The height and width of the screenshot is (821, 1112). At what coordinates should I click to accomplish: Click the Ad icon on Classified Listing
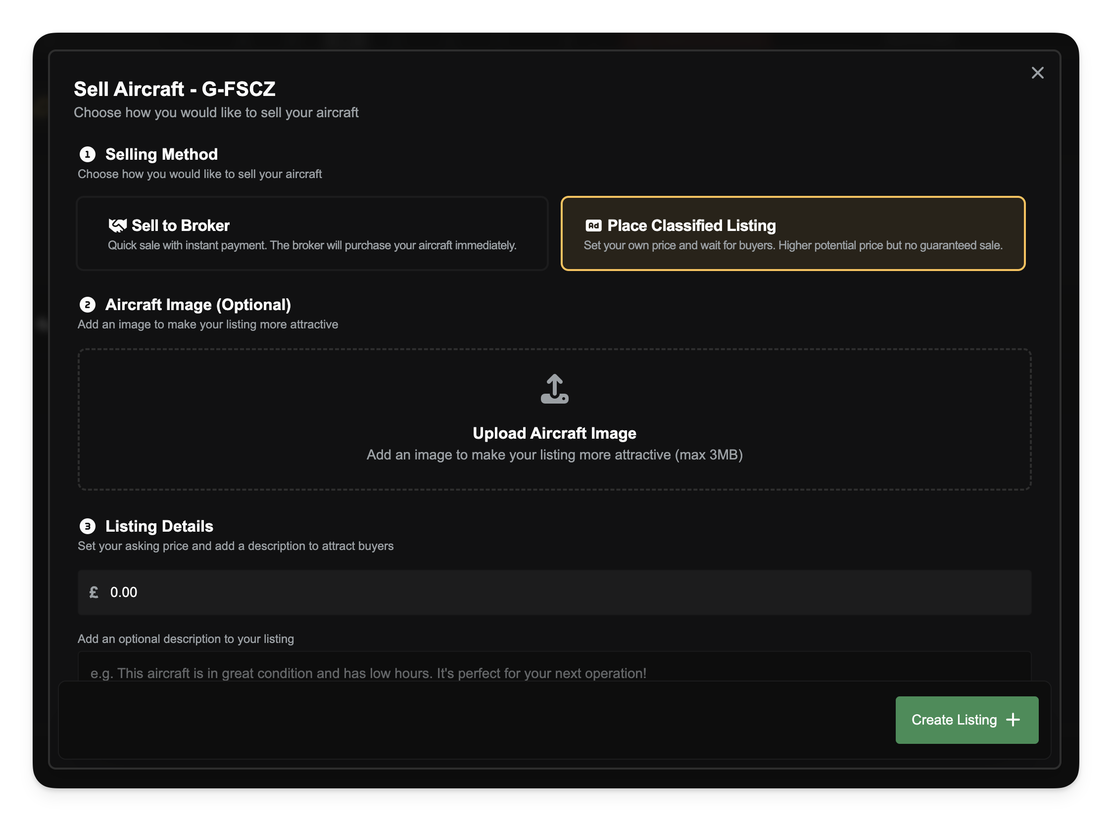point(593,226)
